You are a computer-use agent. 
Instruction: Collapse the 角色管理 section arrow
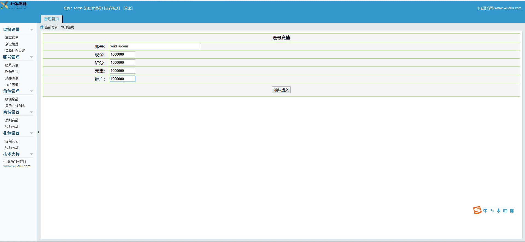click(31, 91)
